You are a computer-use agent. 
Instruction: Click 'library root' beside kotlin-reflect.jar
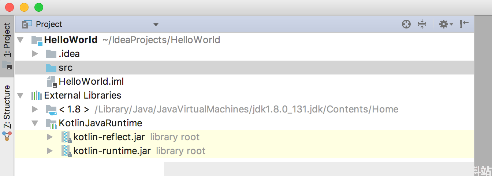[x=175, y=137]
